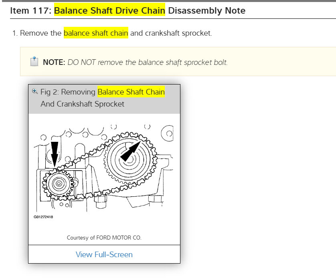The image size is (336, 278).
Task: Click highlighted "Balance Shaft Chain" in figure caption
Action: point(131,92)
